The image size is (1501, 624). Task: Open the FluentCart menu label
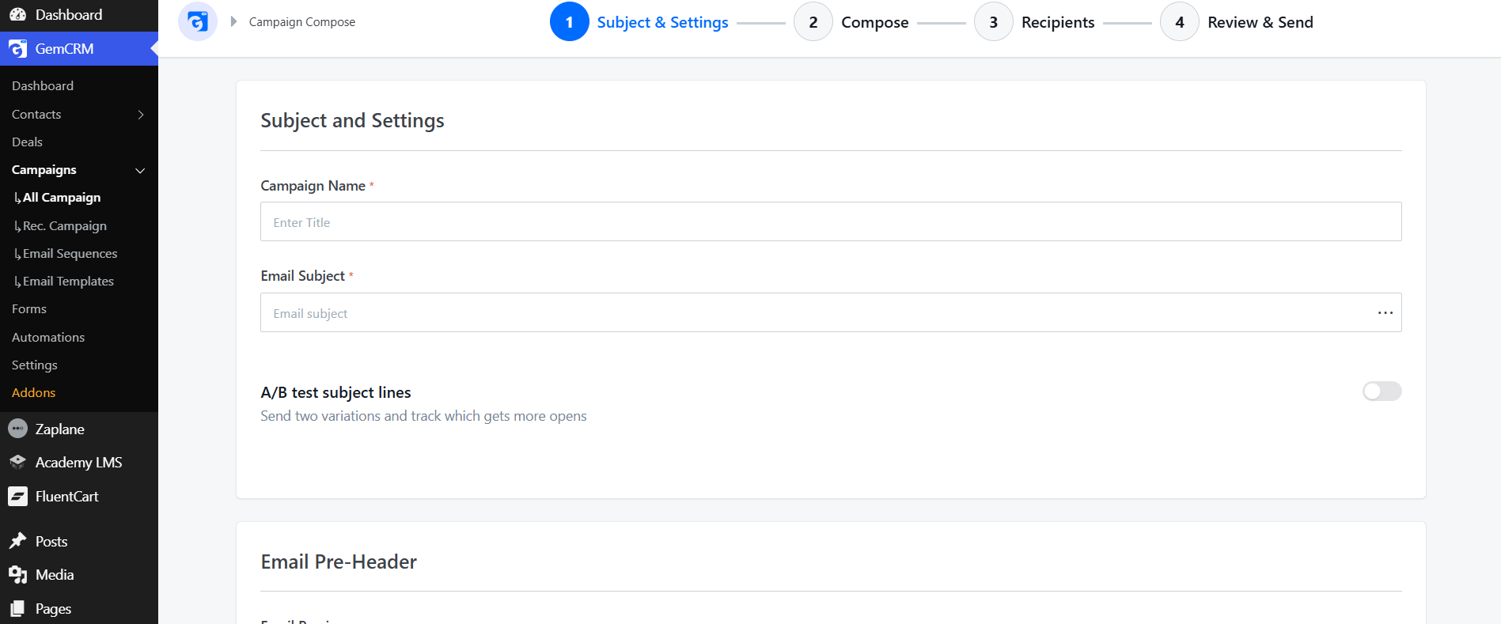click(x=66, y=497)
